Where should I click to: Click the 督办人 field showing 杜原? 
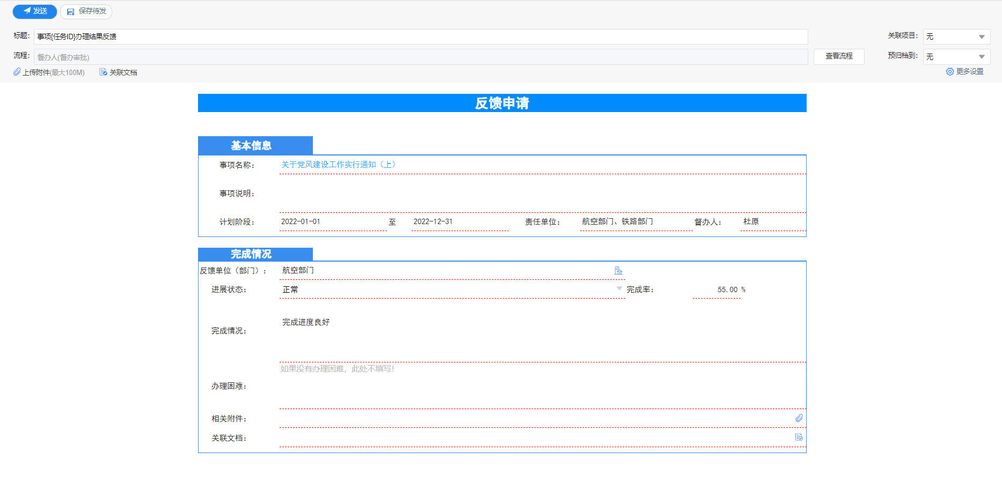(773, 222)
